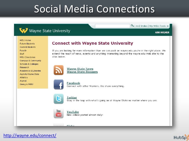Click the AIM HIGHER banner text
Image resolution: width=189 pixels, height=141 pixels.
(162, 32)
